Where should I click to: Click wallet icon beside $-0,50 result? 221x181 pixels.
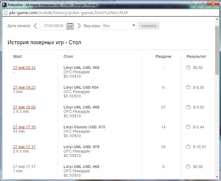coord(188,87)
